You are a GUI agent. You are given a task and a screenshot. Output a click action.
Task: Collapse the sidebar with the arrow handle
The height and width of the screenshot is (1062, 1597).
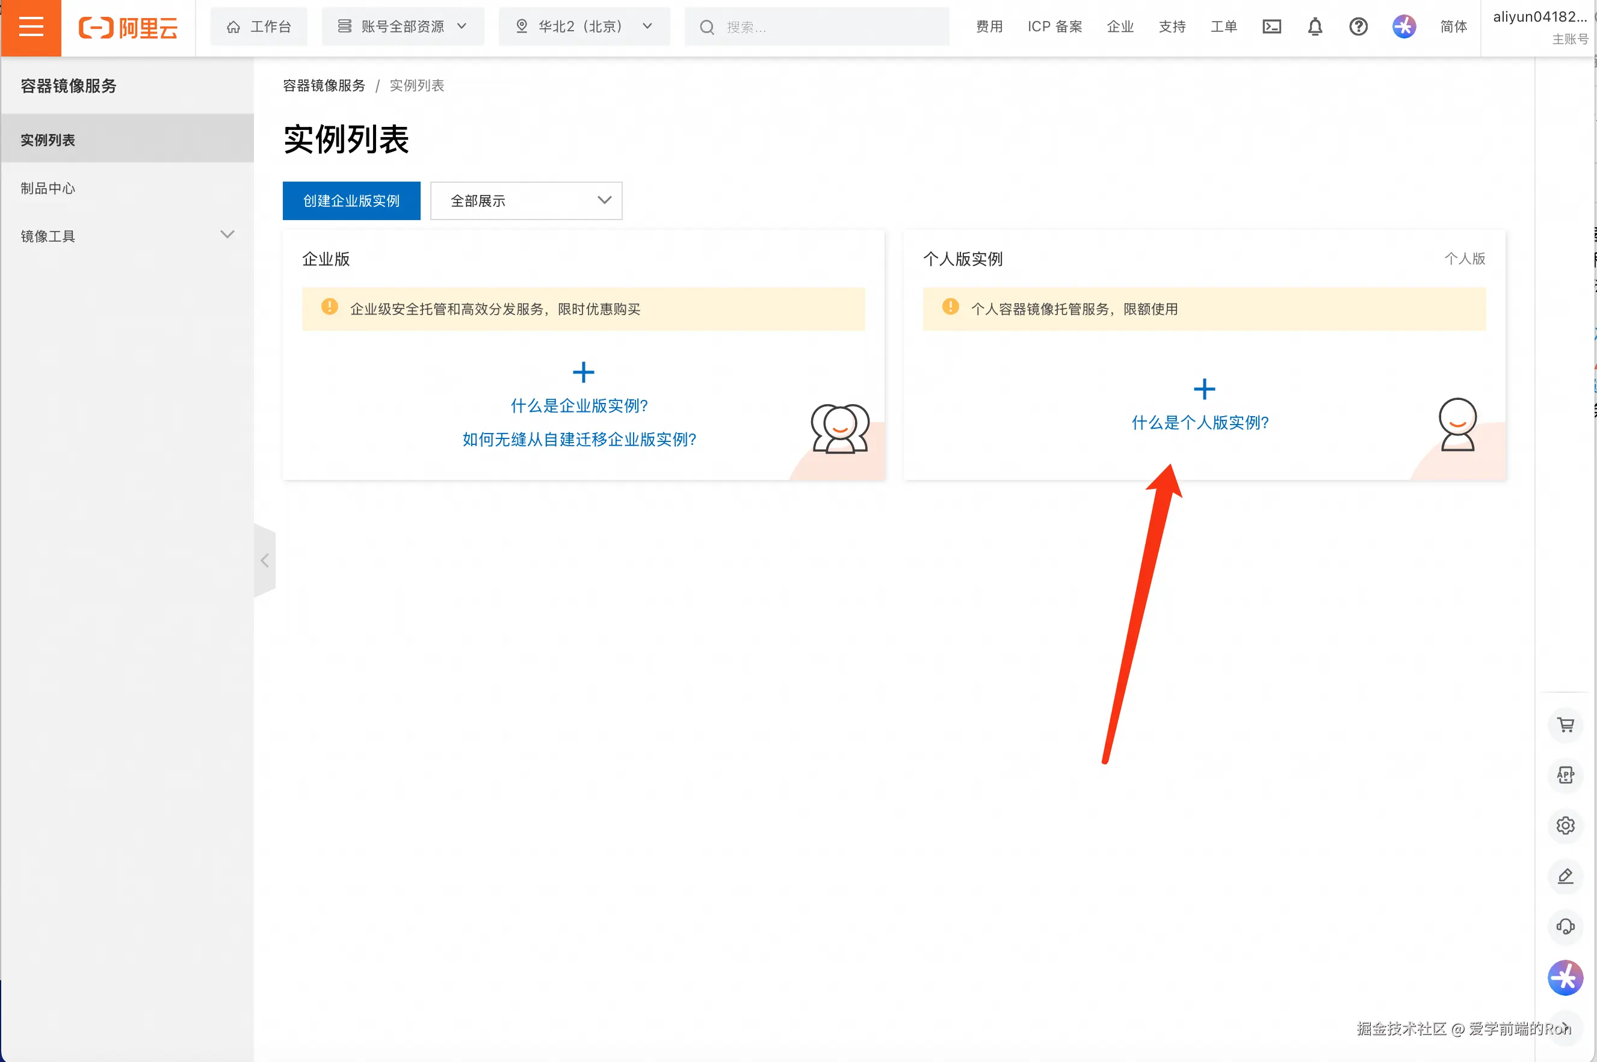point(265,561)
